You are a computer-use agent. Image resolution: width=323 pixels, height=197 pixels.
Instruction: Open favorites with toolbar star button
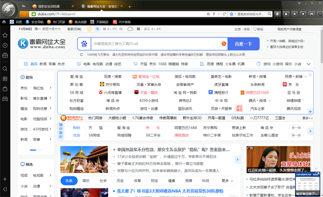pyautogui.click(x=294, y=14)
